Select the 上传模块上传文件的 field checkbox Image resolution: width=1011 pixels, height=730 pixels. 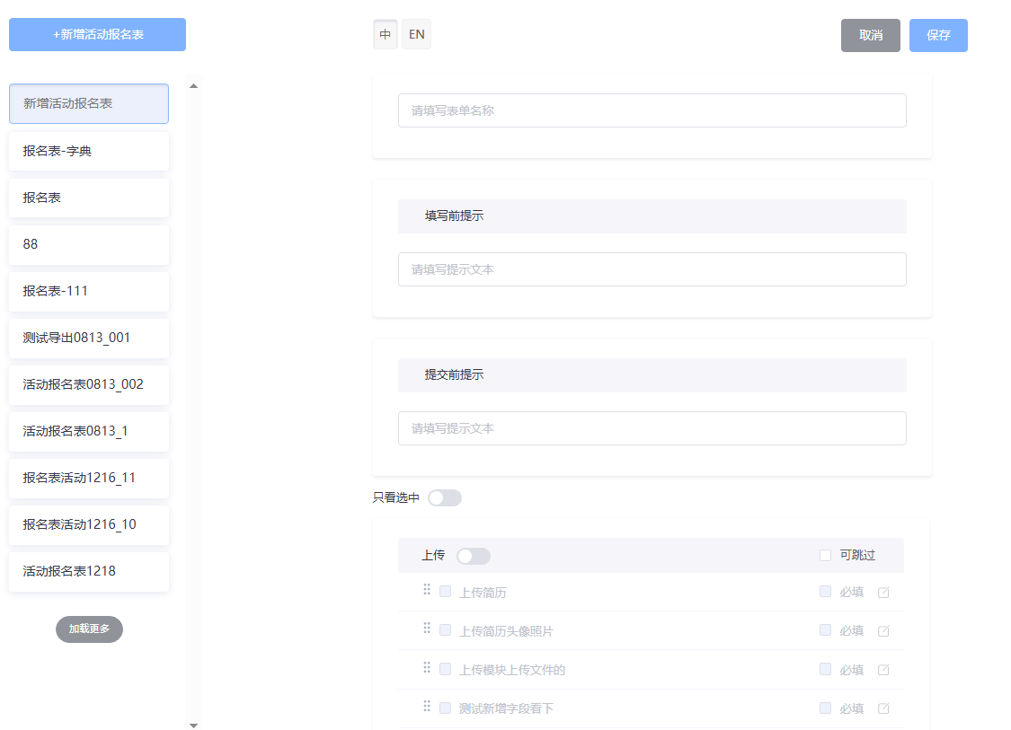point(445,669)
